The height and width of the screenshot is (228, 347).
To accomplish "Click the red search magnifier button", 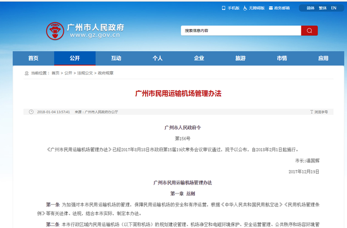I will tap(309, 30).
